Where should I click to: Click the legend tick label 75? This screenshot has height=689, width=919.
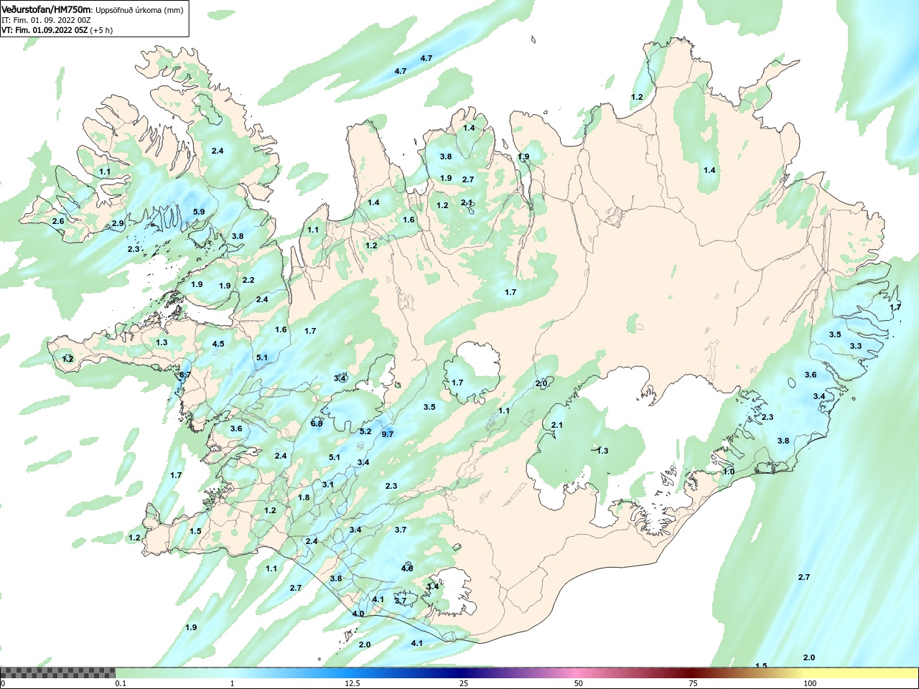693,683
